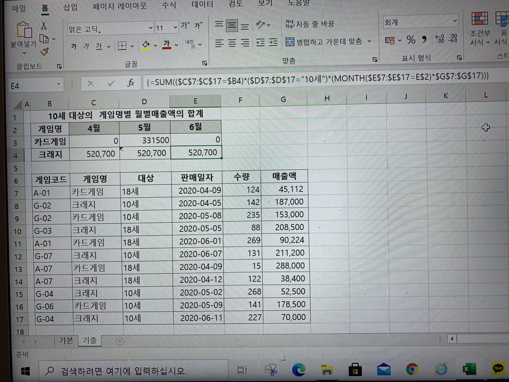Apply the yellow fill color

coord(146,45)
